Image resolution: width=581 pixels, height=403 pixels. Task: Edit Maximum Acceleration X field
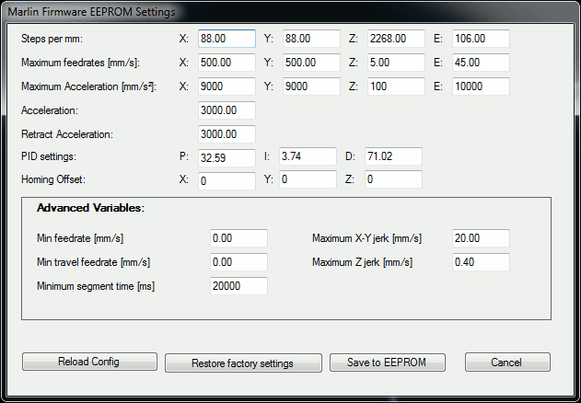pyautogui.click(x=227, y=86)
